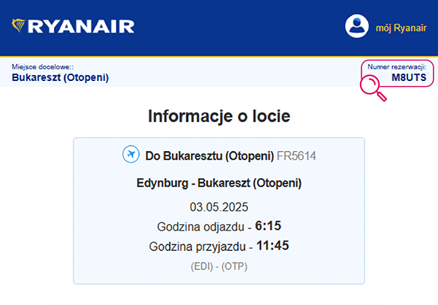The height and width of the screenshot is (305, 438).
Task: Click the blue airplane circle icon
Action: (x=130, y=154)
